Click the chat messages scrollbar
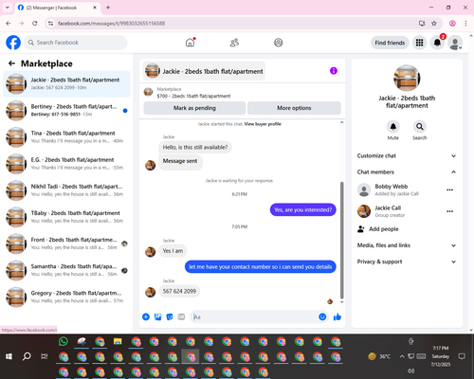 click(x=341, y=240)
